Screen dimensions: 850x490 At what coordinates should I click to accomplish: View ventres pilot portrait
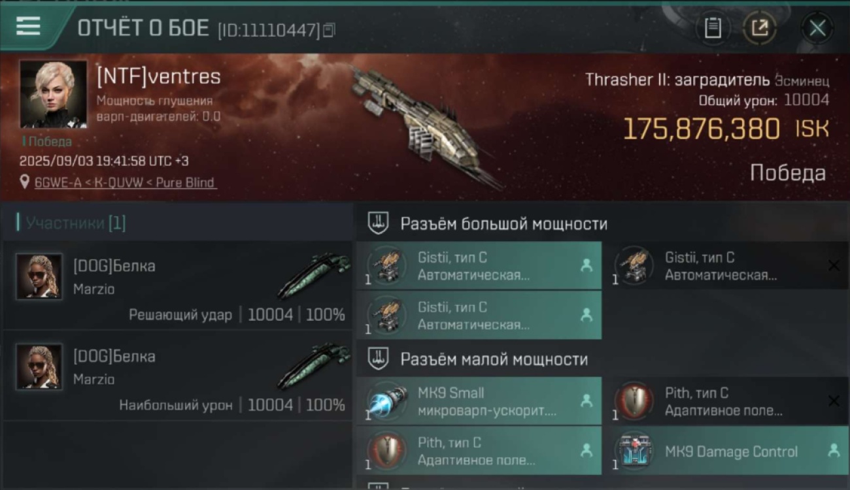coord(53,94)
